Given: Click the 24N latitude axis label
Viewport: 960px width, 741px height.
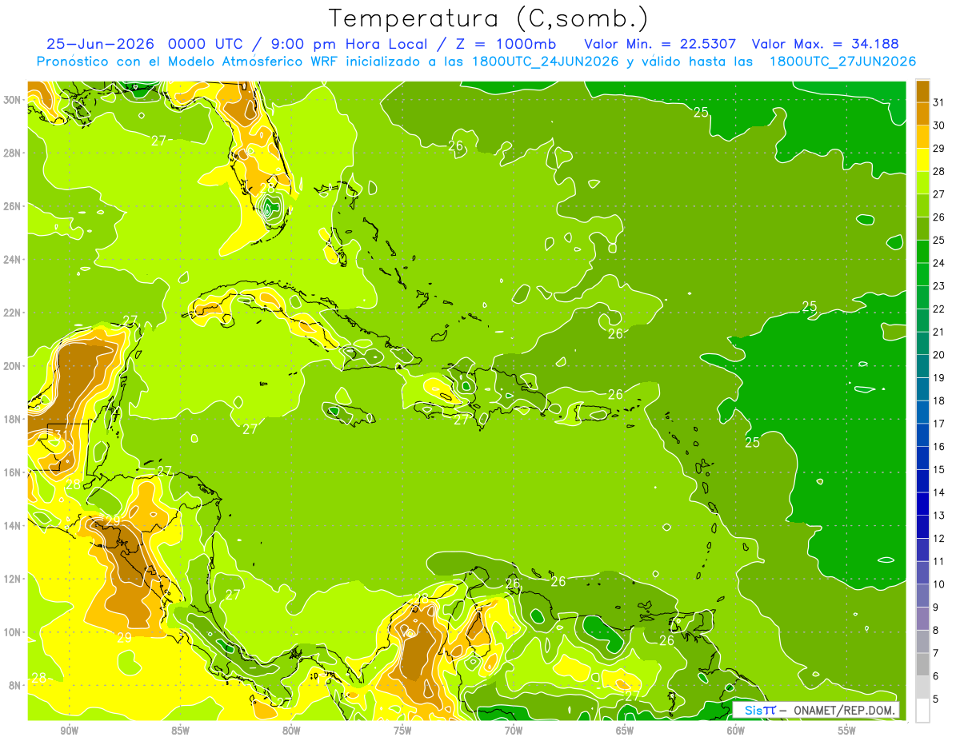Looking at the screenshot, I should (13, 260).
